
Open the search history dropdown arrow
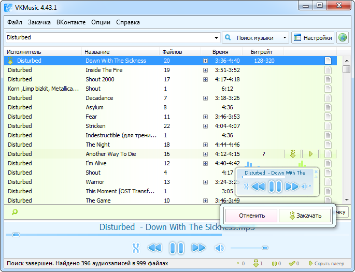coord(217,38)
